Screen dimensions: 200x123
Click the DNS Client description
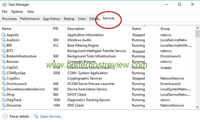[x=76, y=105]
